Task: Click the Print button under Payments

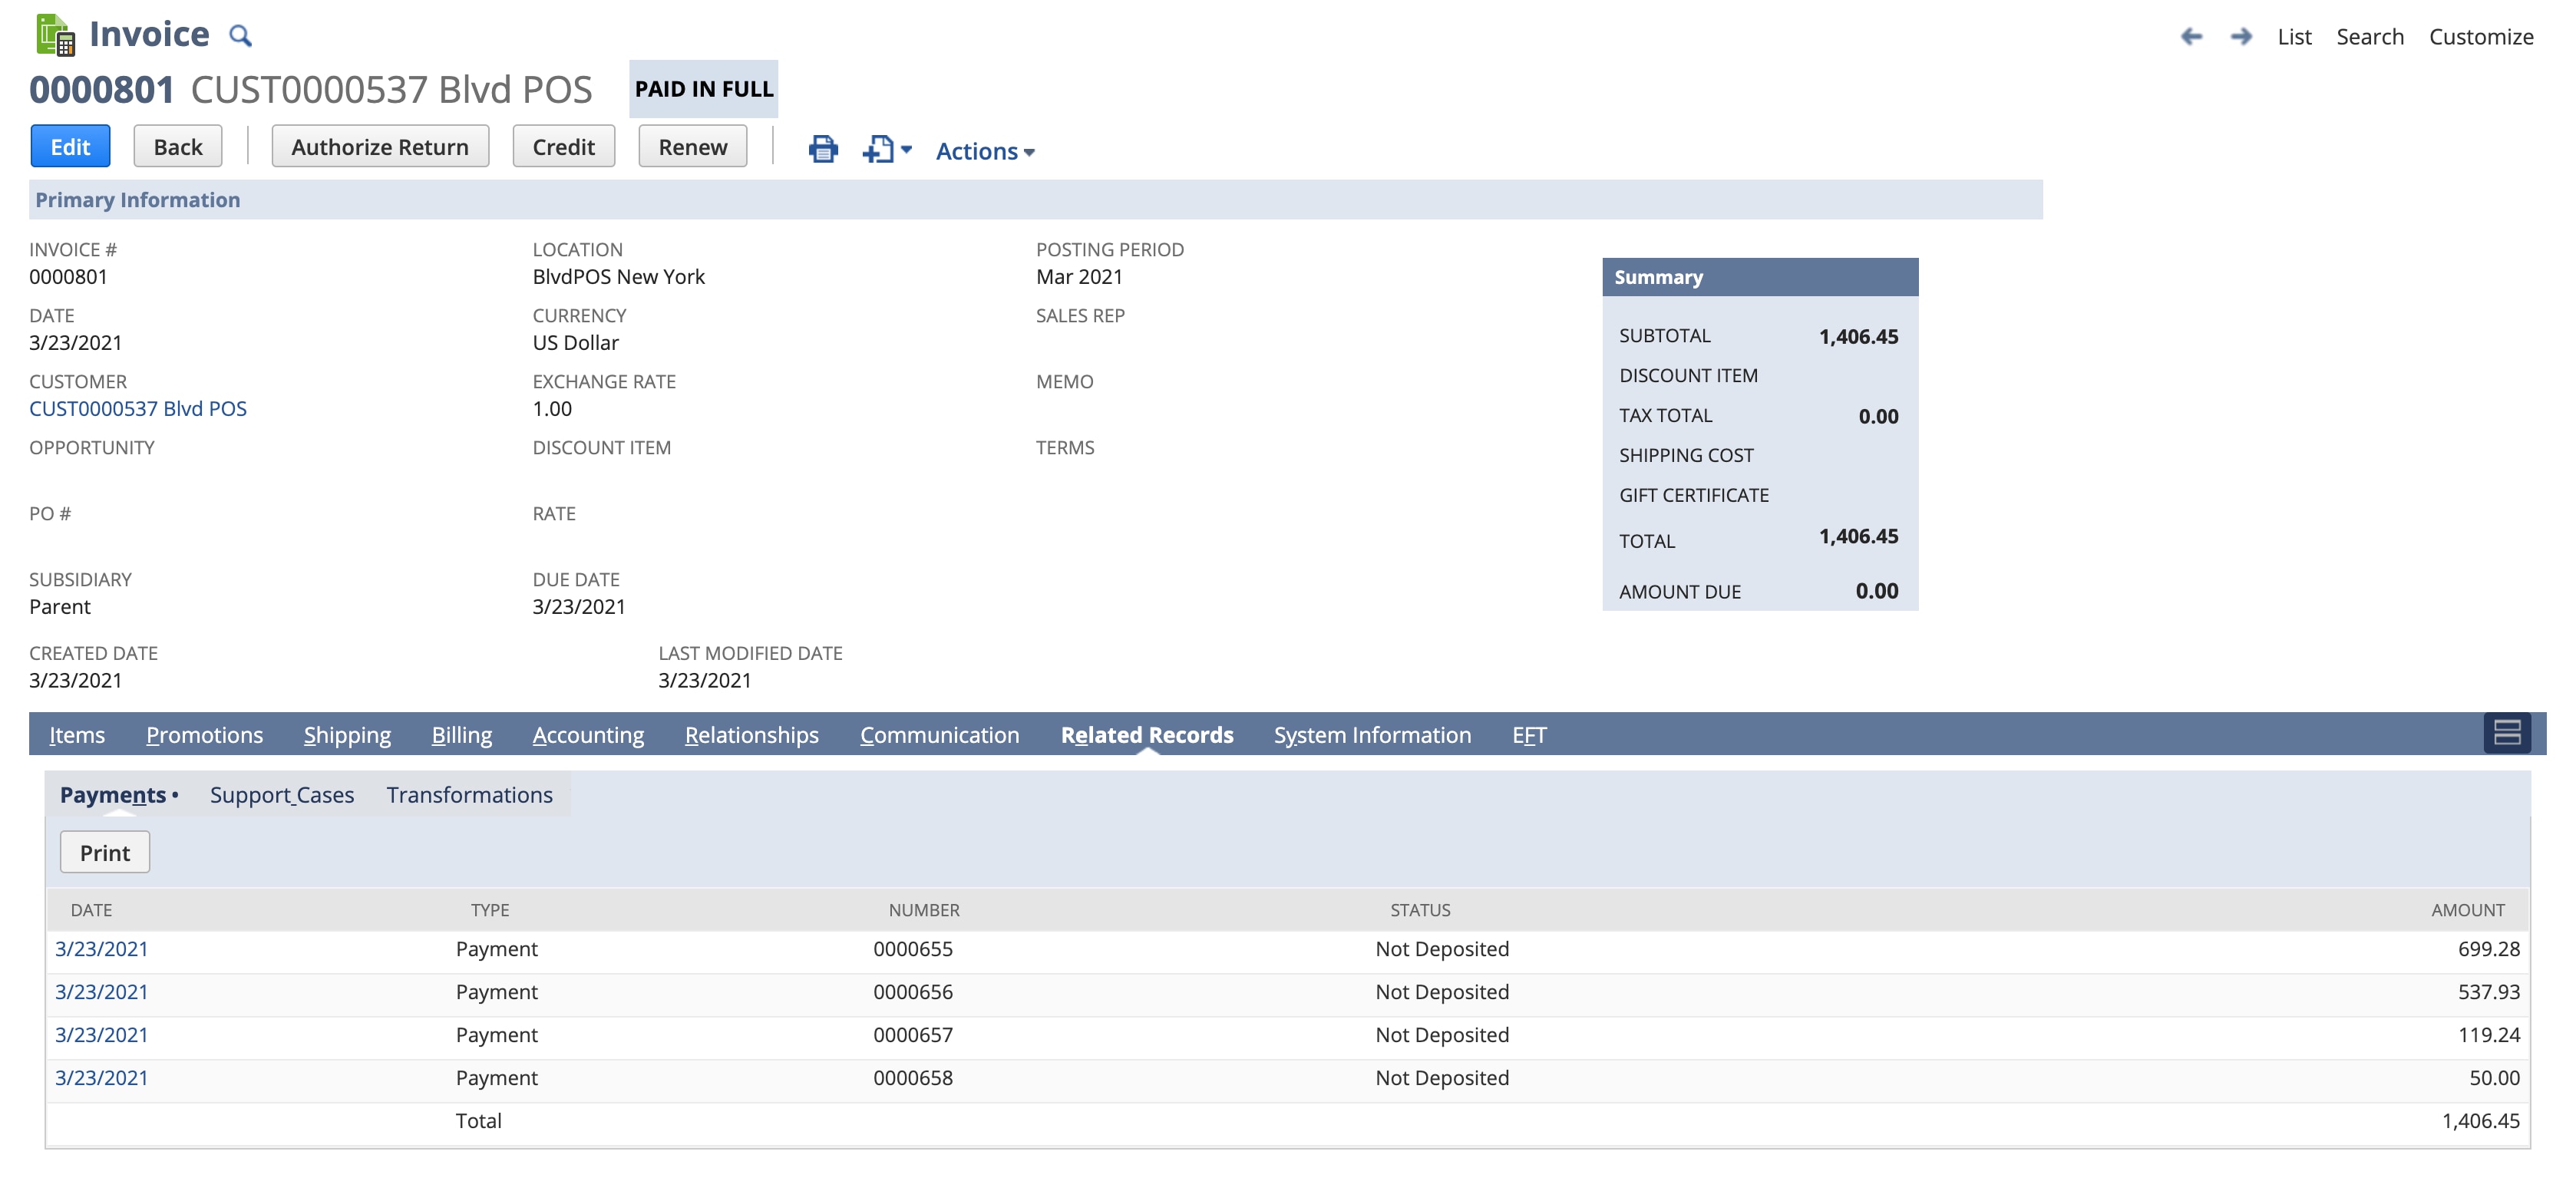Action: [104, 853]
